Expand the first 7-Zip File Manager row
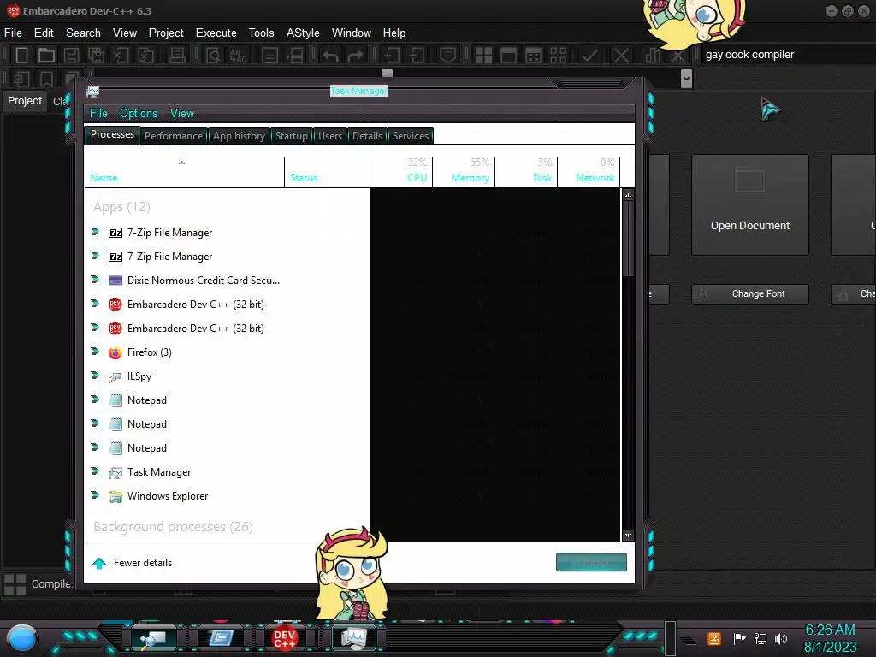876x657 pixels. pyautogui.click(x=95, y=232)
